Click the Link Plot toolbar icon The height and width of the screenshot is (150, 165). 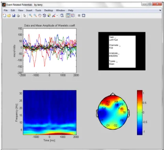(x=62, y=15)
